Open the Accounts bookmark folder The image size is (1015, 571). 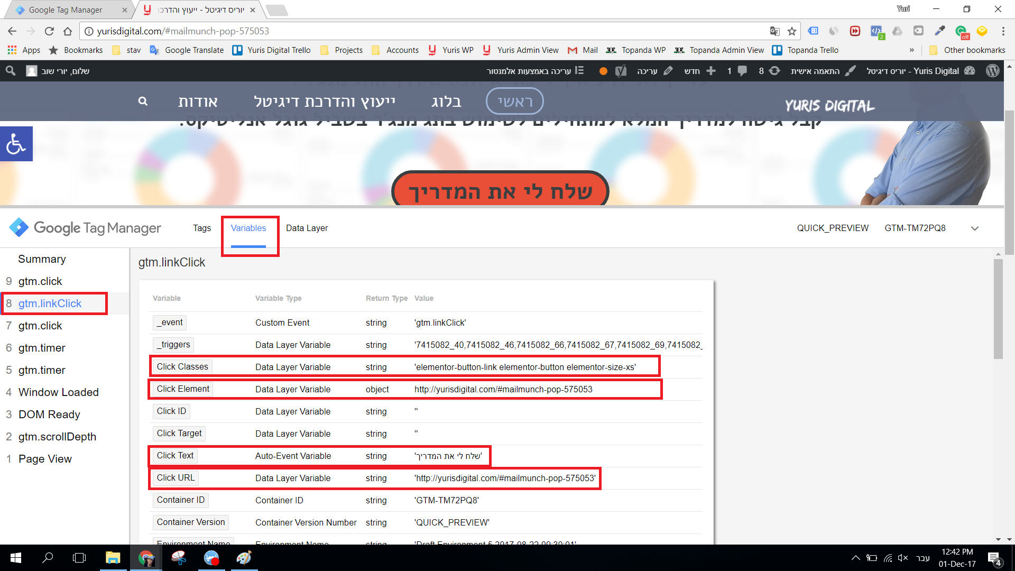[395, 50]
